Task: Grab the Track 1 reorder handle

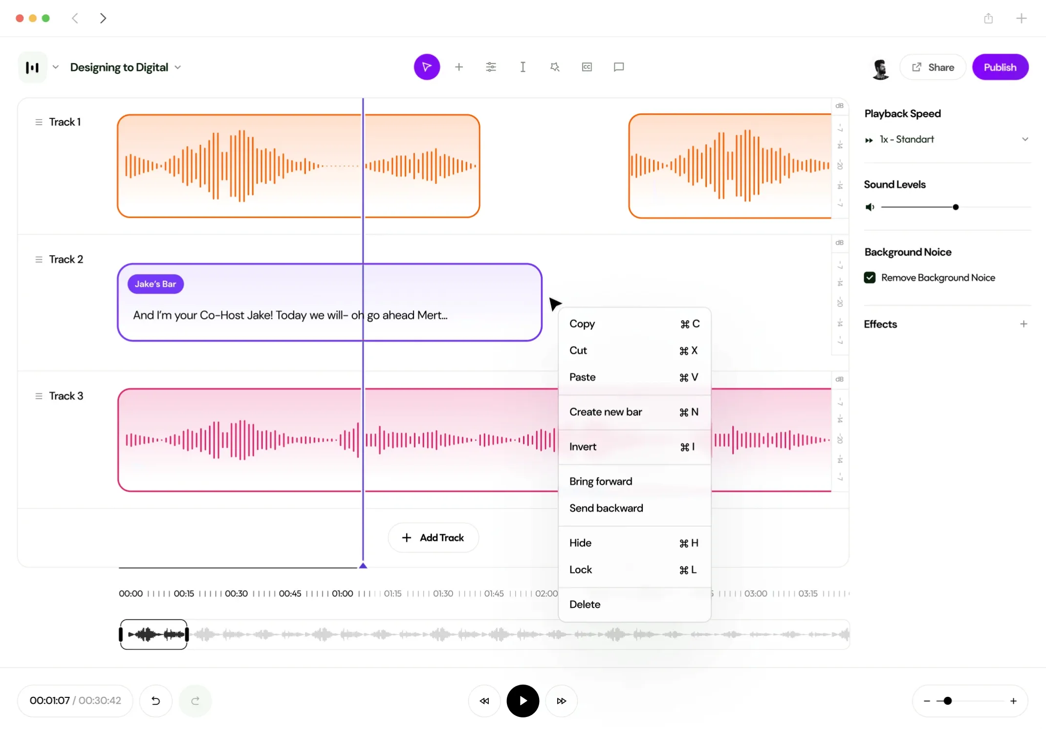Action: pos(39,122)
